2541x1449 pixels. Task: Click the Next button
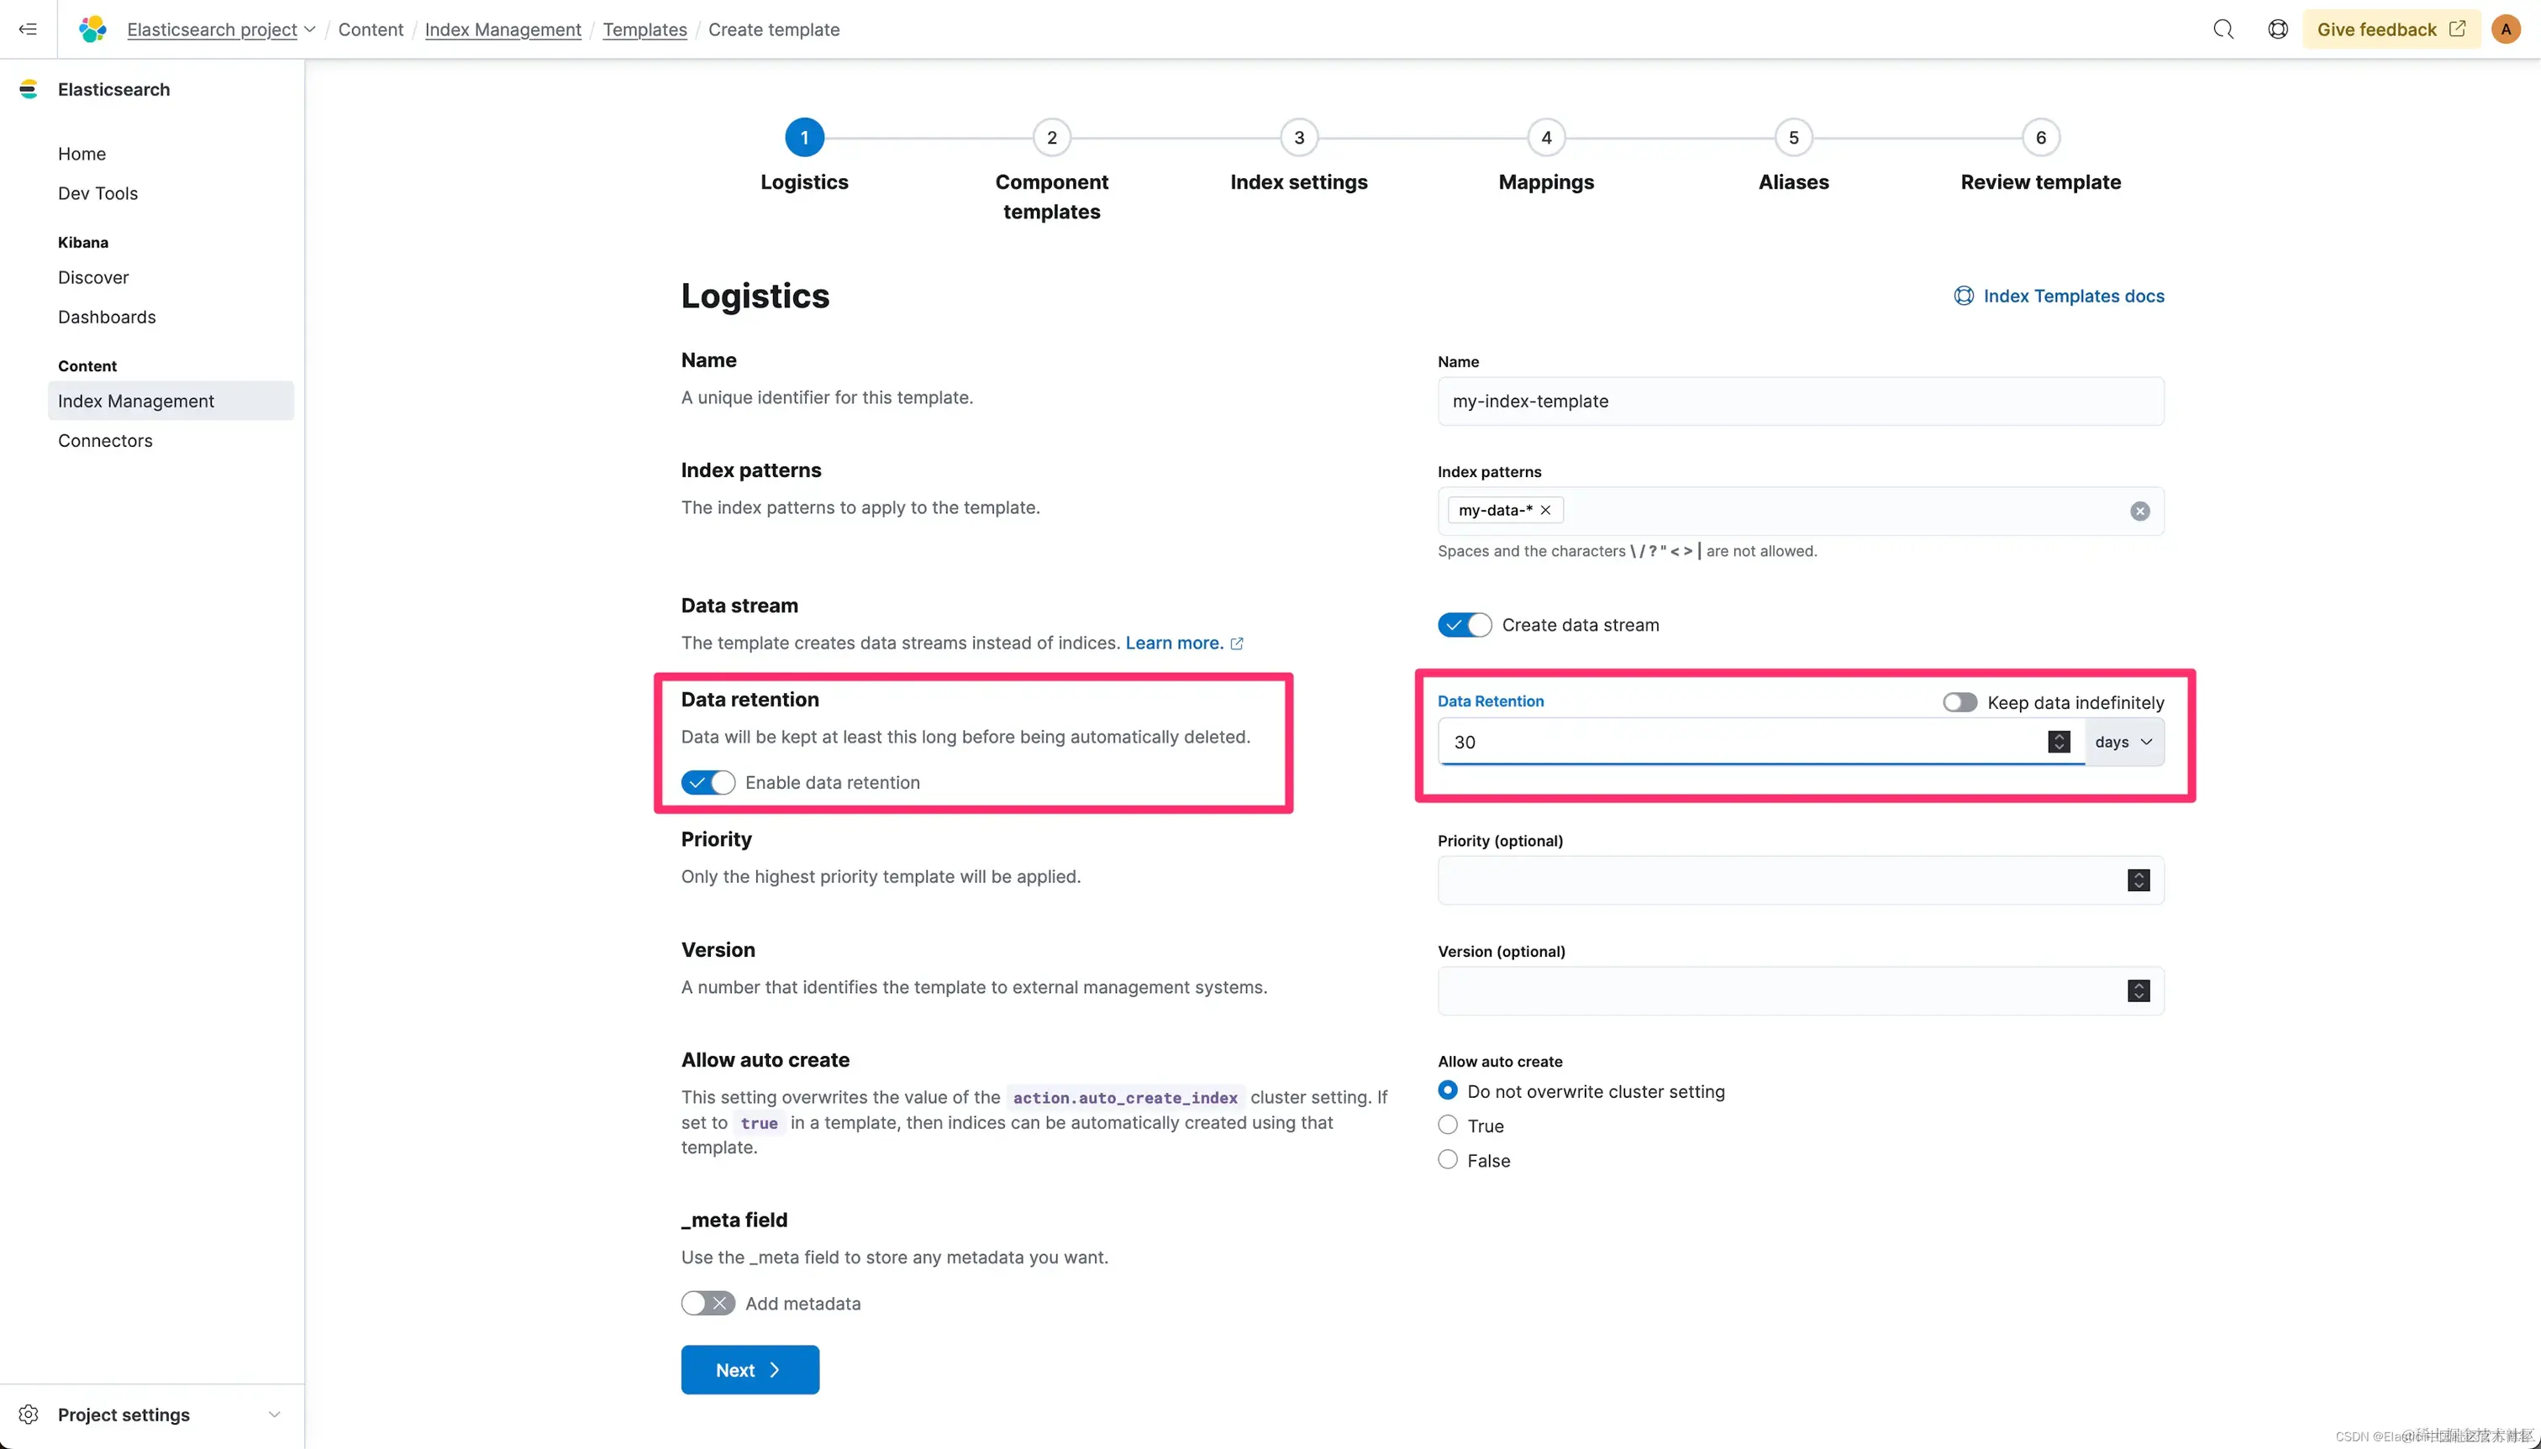[x=750, y=1370]
